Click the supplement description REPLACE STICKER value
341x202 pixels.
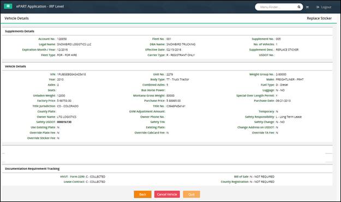[287, 50]
